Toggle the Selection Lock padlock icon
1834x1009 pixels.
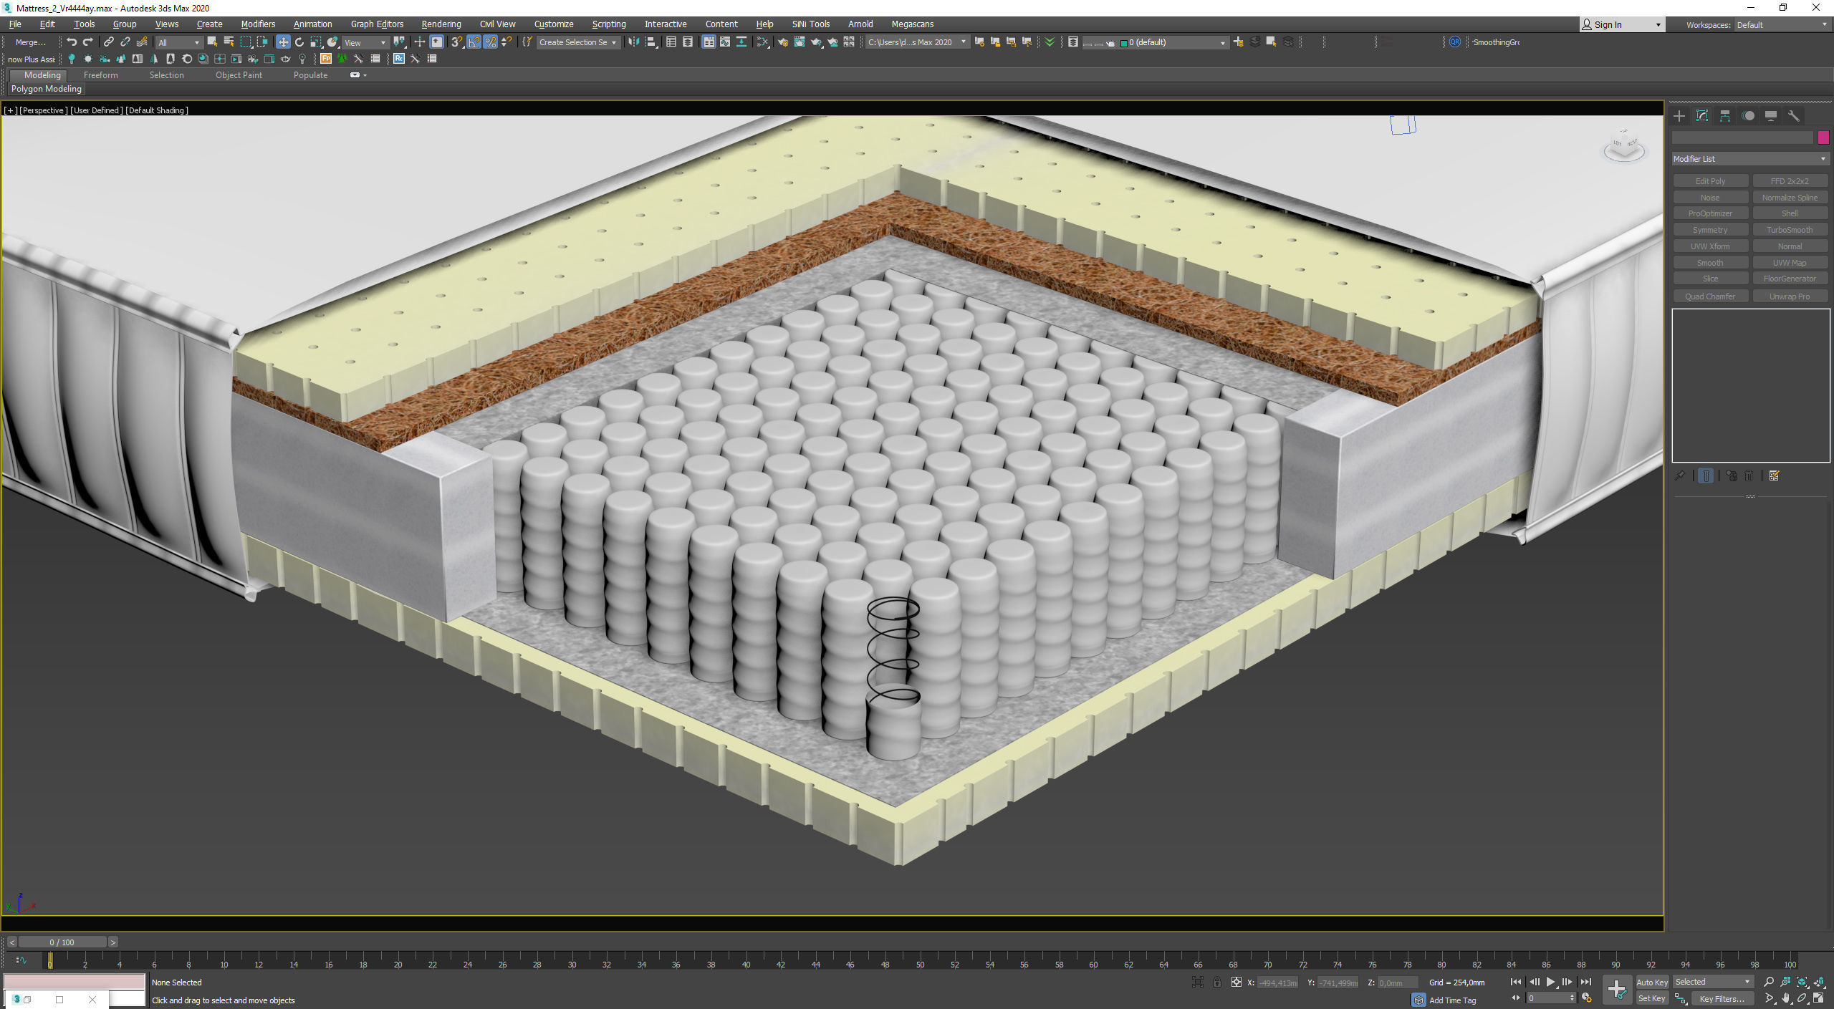tap(1217, 983)
